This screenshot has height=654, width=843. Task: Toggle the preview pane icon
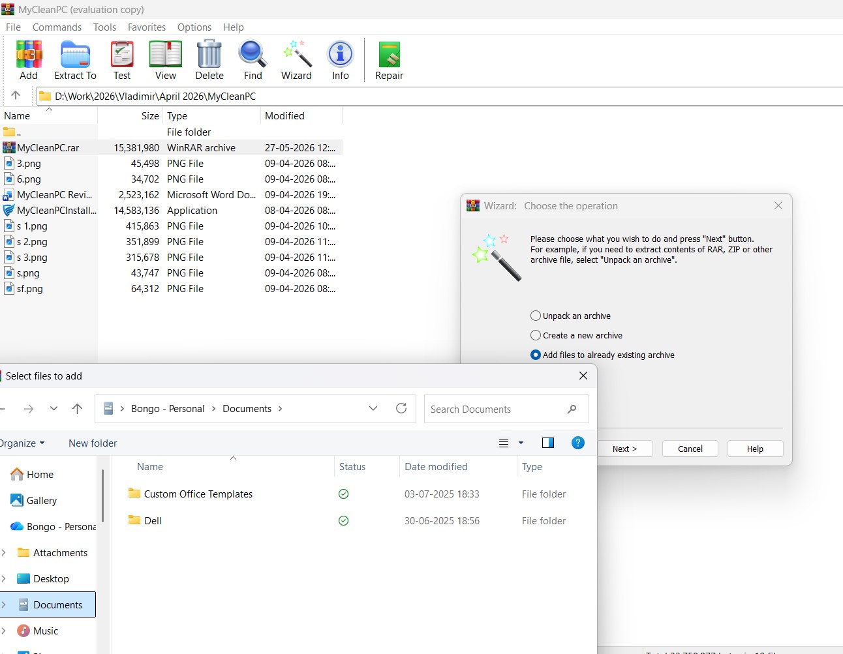click(548, 443)
